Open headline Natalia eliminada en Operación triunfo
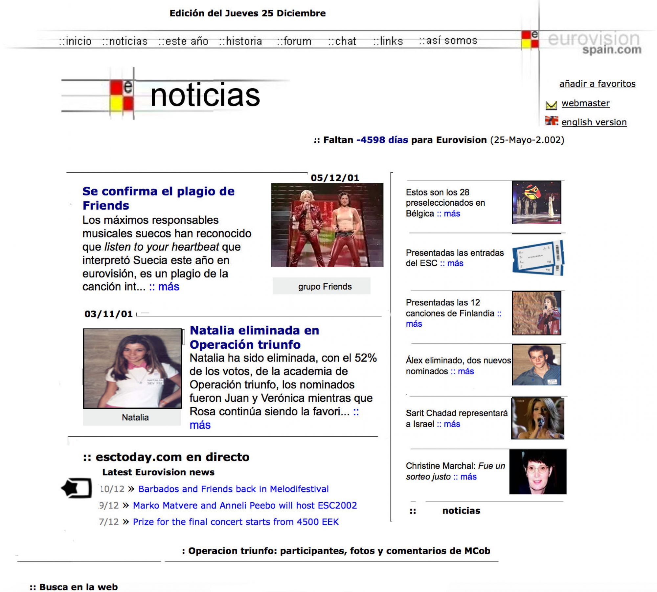The height and width of the screenshot is (592, 657). click(254, 337)
